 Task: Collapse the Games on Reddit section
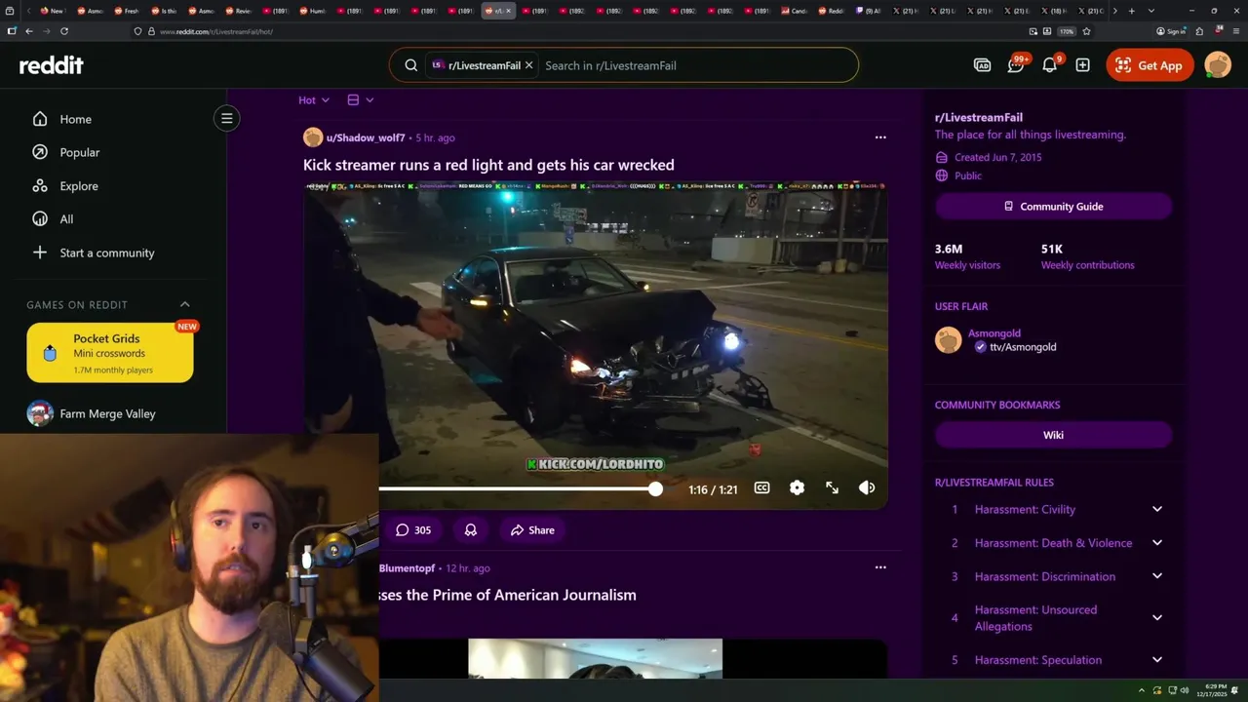pos(184,304)
